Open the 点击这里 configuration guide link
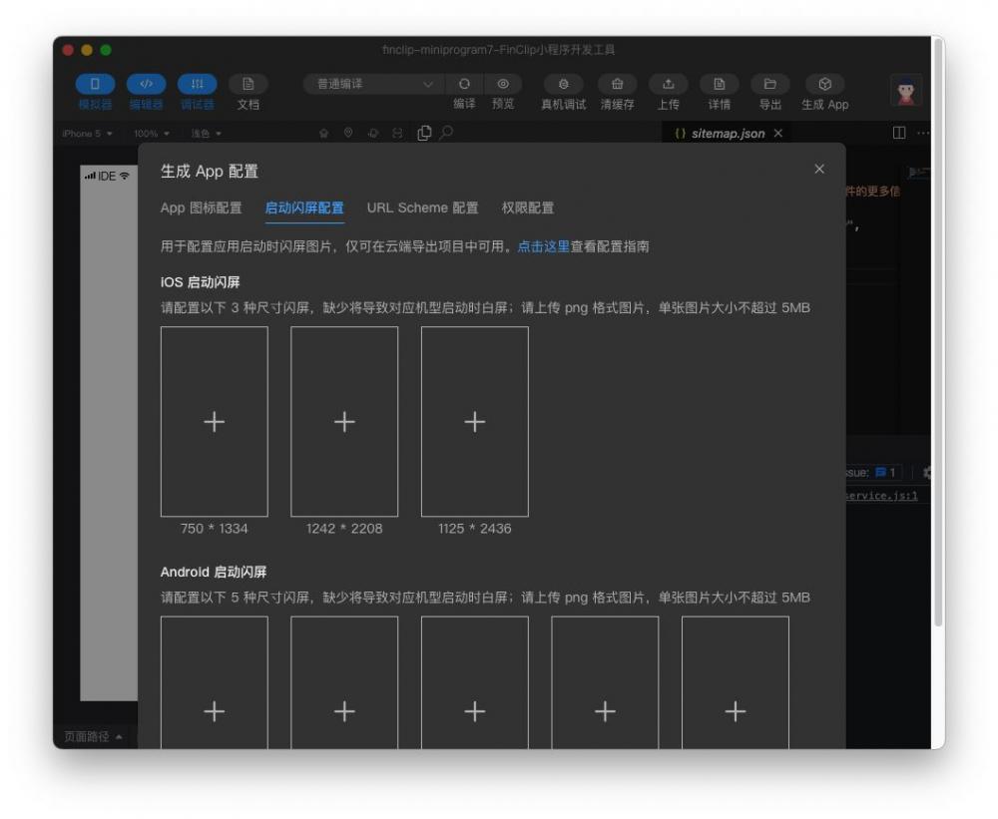Screen dimensions: 998x819 click(x=544, y=246)
